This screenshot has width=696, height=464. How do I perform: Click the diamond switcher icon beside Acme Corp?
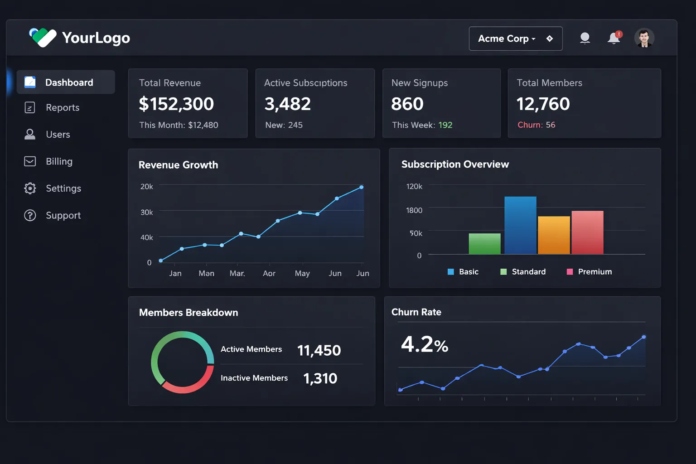point(550,39)
